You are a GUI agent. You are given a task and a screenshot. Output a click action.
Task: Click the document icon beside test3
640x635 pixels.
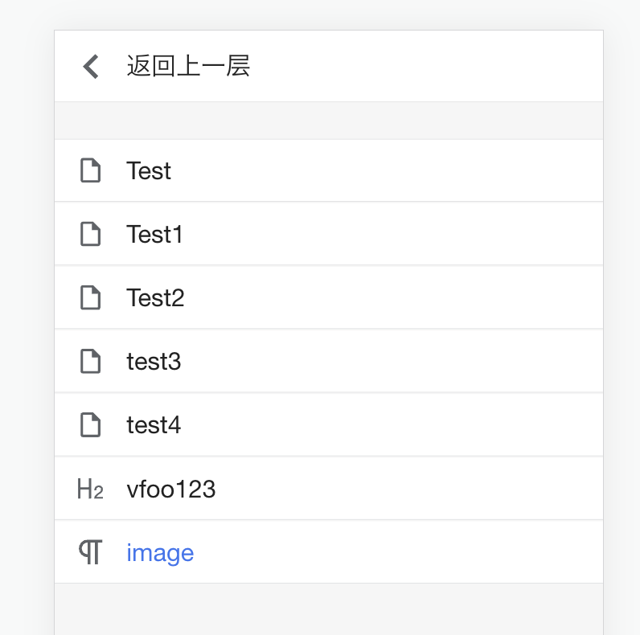click(90, 361)
